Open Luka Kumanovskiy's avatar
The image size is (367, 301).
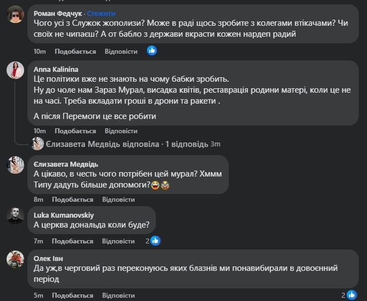click(15, 215)
